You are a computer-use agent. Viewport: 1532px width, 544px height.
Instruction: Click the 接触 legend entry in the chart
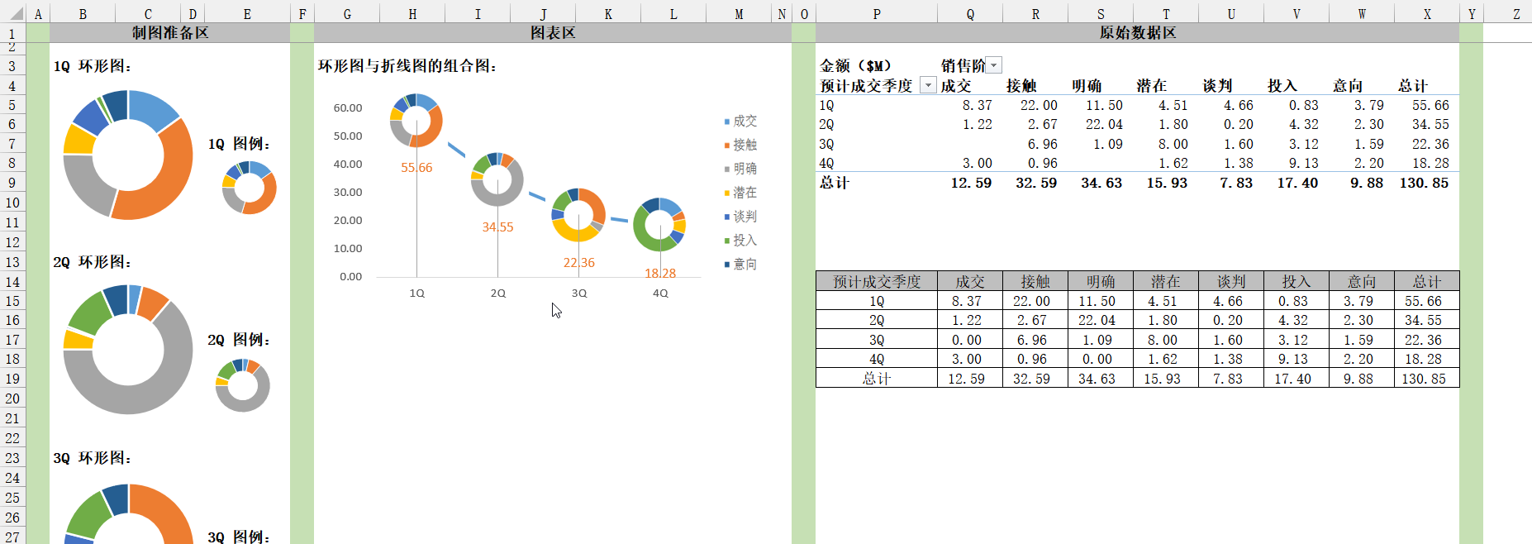coord(740,145)
